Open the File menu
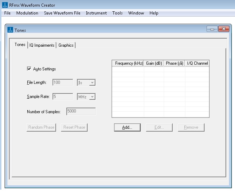235x191 pixels. (x=7, y=13)
